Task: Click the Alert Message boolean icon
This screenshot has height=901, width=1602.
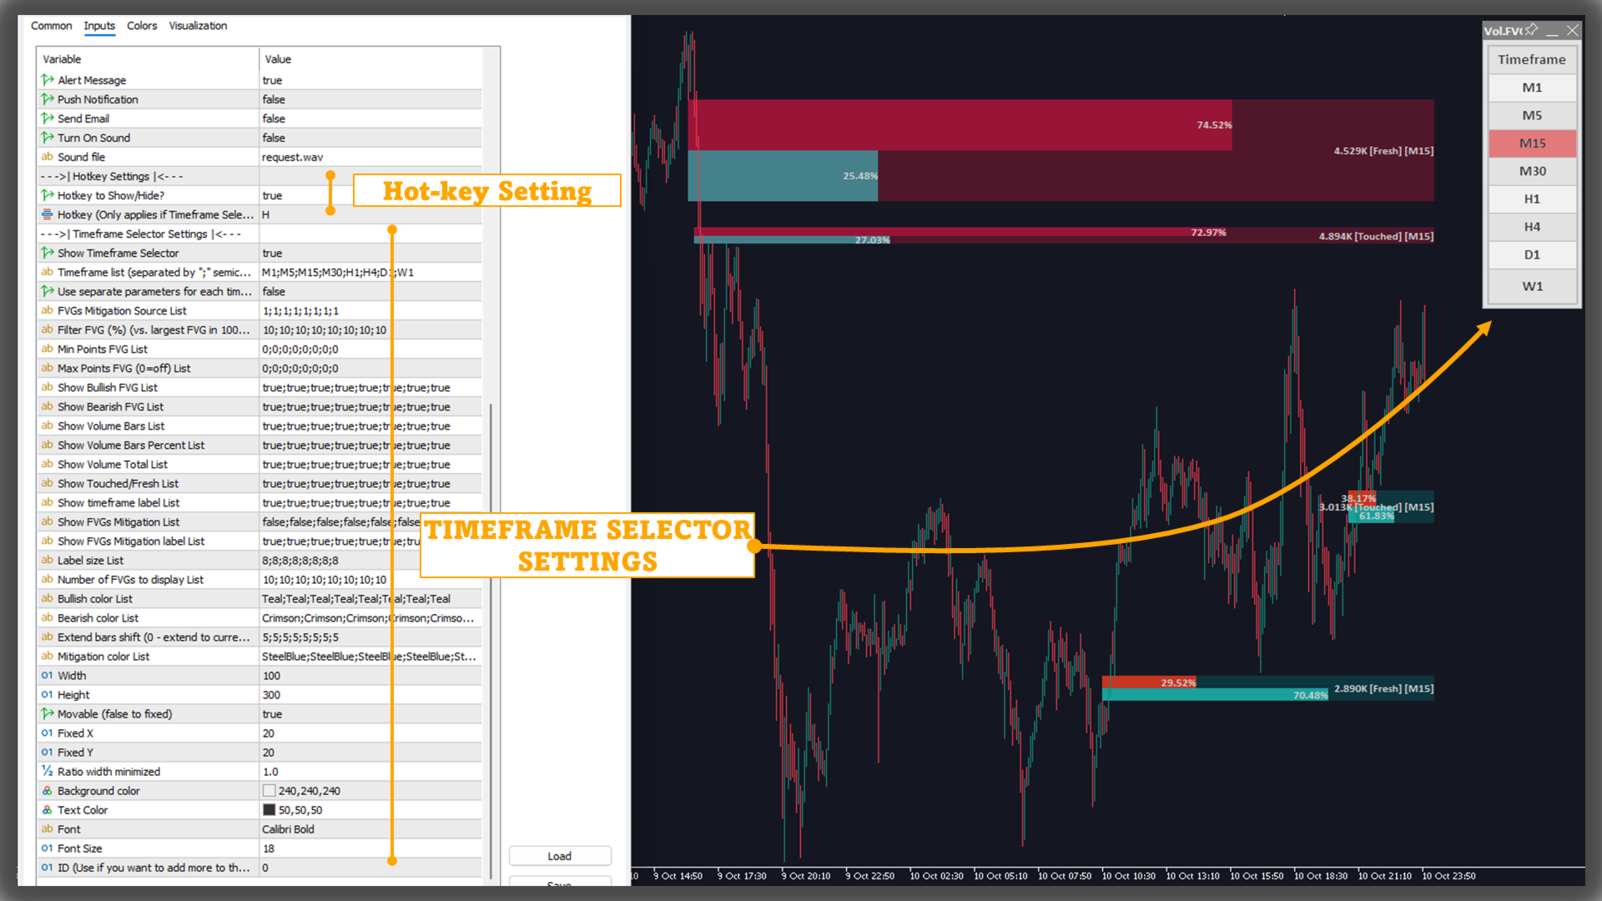Action: tap(48, 80)
